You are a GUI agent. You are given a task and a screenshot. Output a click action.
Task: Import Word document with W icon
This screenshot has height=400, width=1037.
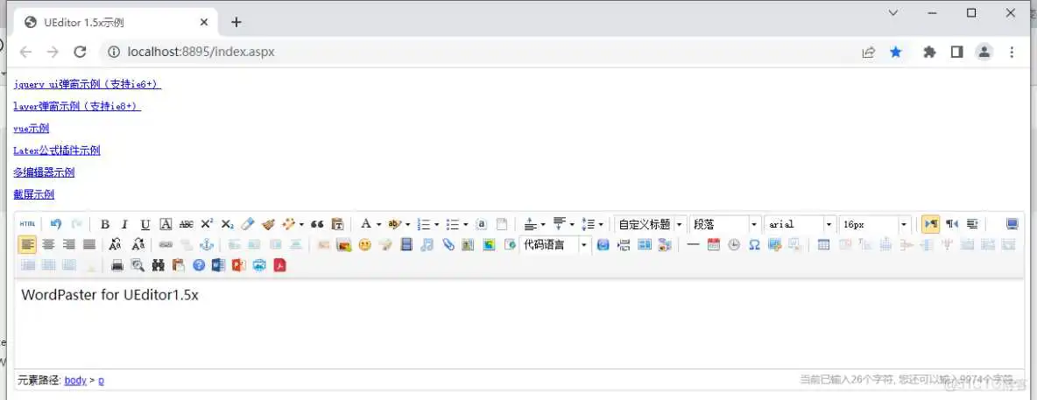[218, 265]
